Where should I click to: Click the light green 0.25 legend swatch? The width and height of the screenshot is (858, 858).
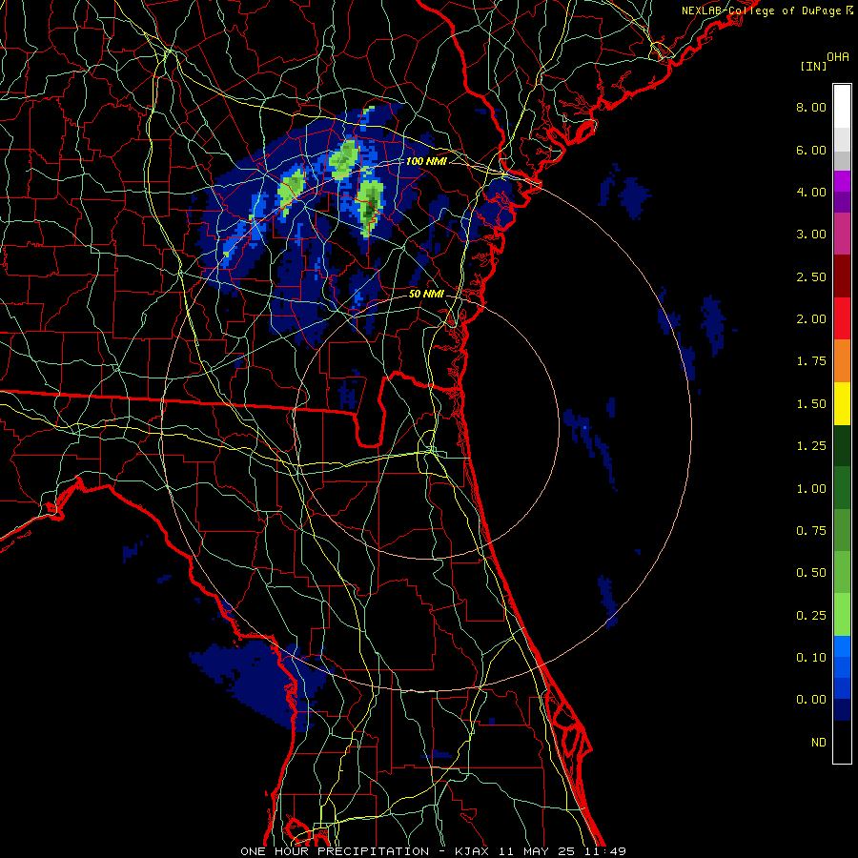click(x=842, y=615)
